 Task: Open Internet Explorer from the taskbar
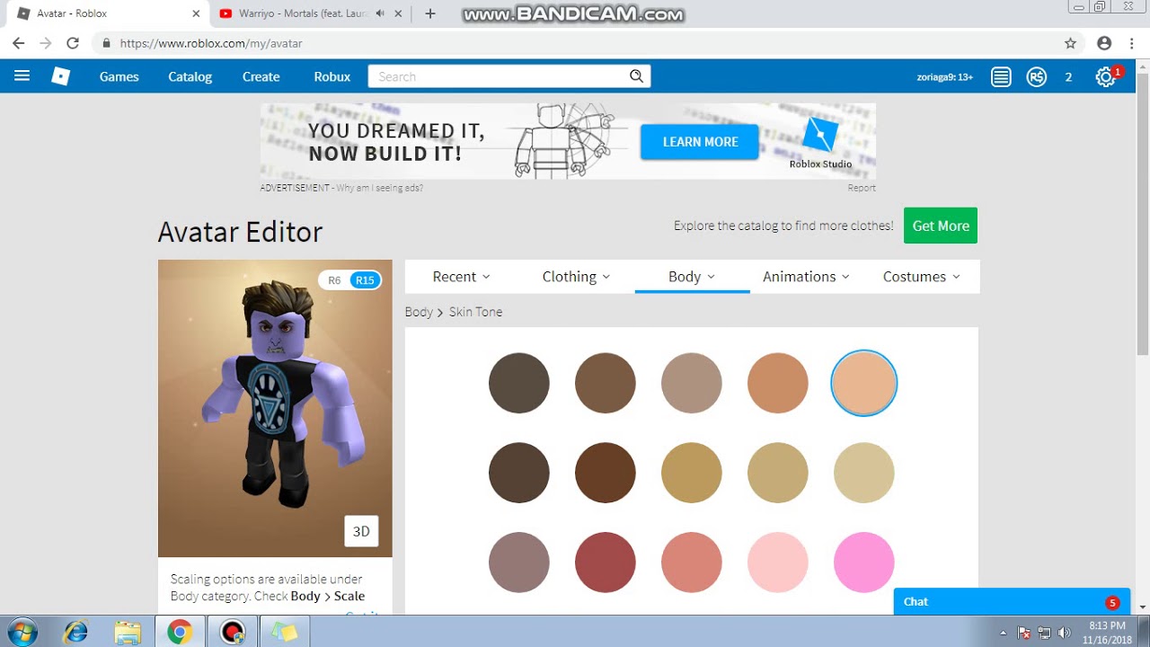point(75,632)
